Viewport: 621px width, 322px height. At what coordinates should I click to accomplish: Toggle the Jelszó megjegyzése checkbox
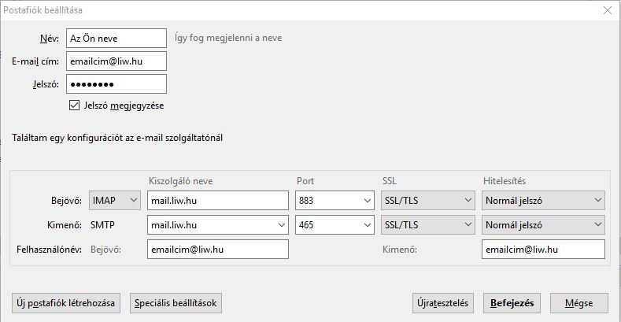point(75,105)
